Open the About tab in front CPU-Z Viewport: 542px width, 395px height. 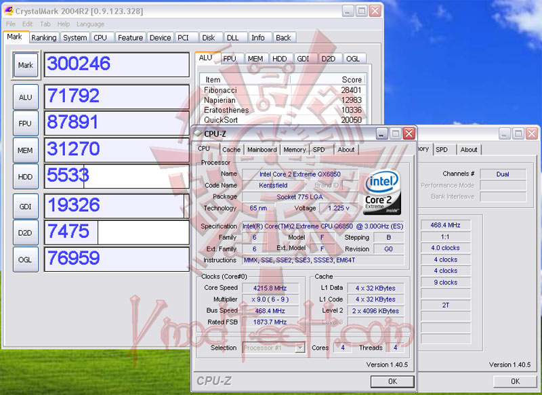[x=346, y=150]
